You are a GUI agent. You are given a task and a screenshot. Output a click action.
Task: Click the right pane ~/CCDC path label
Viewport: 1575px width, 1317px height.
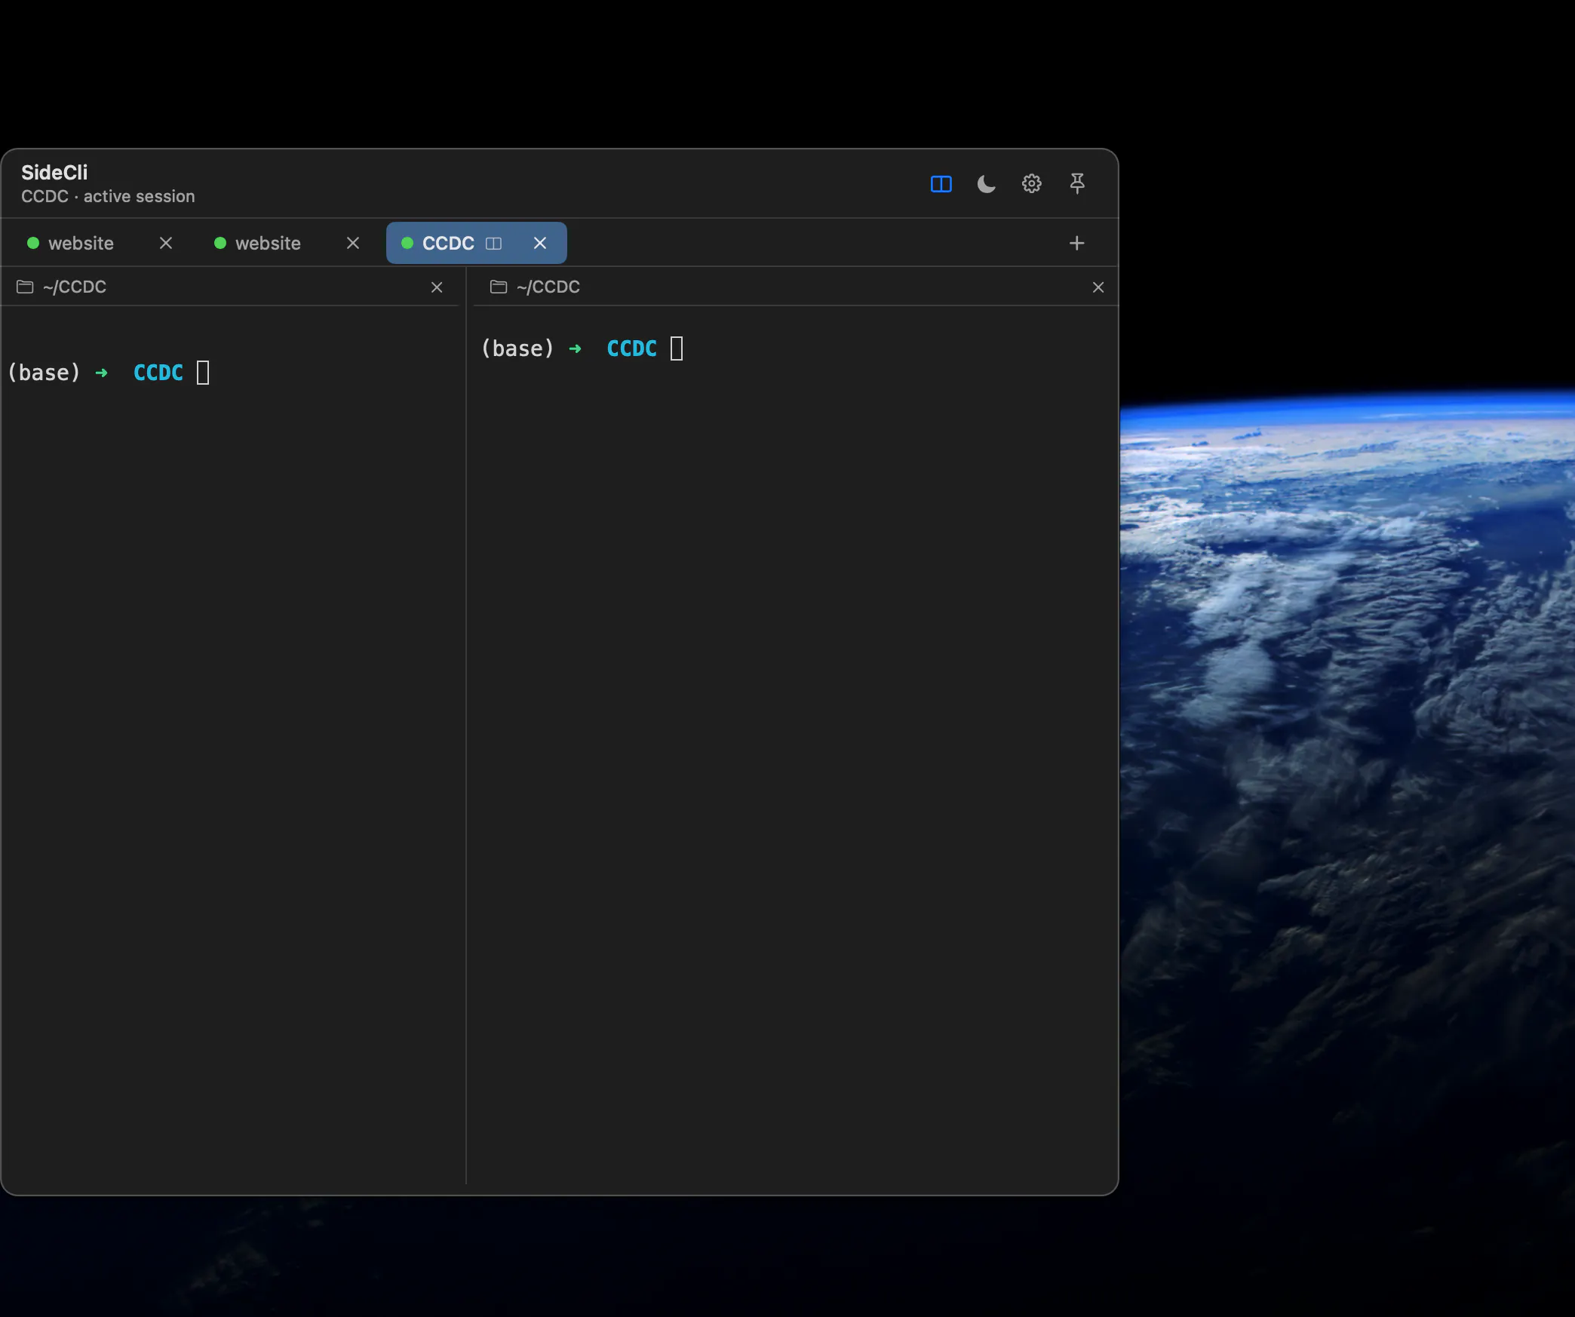click(548, 287)
